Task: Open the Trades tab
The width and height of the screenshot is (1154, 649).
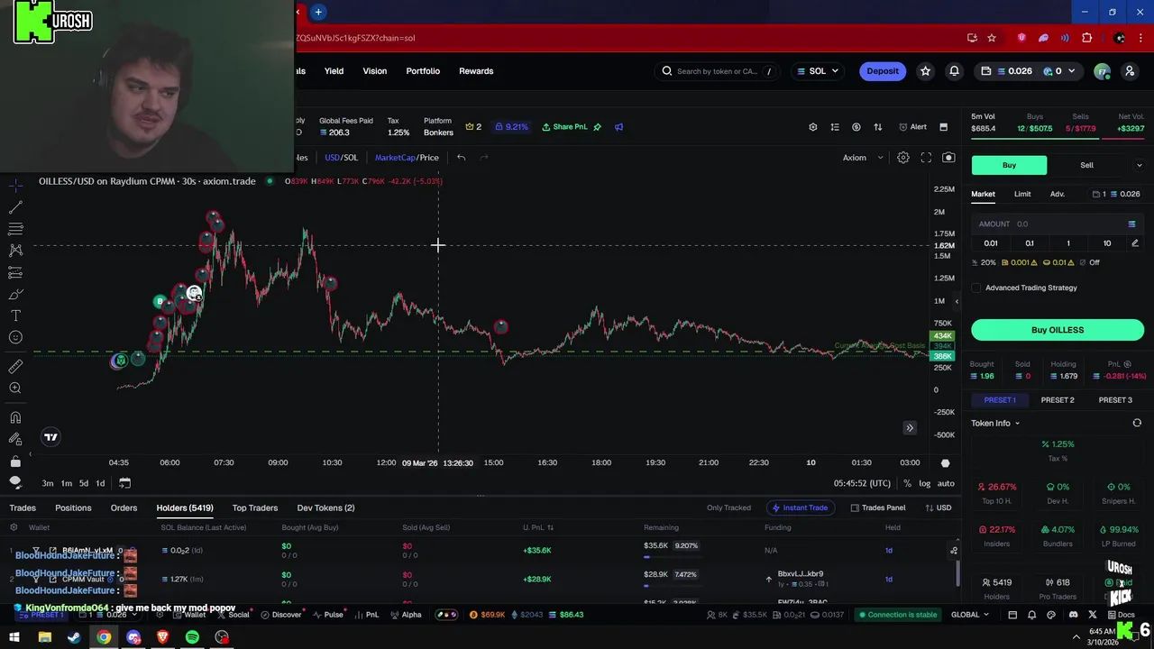Action: pos(23,508)
